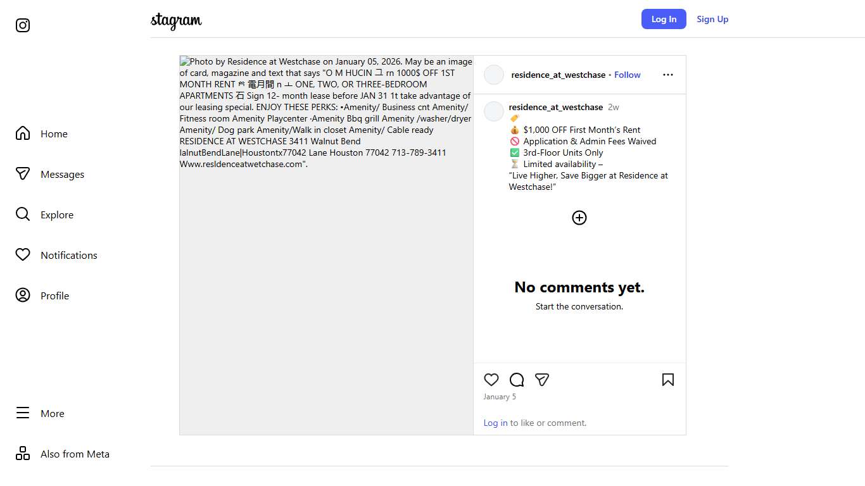Click the Instagram camera logo icon

[23, 25]
